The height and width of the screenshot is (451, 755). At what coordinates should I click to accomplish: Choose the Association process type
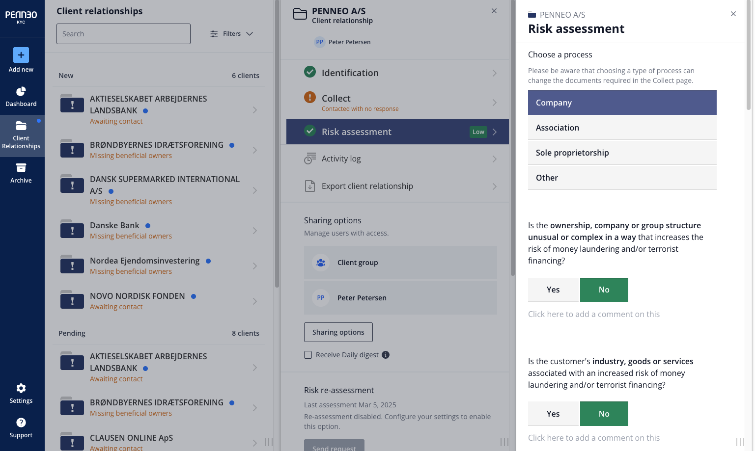622,128
